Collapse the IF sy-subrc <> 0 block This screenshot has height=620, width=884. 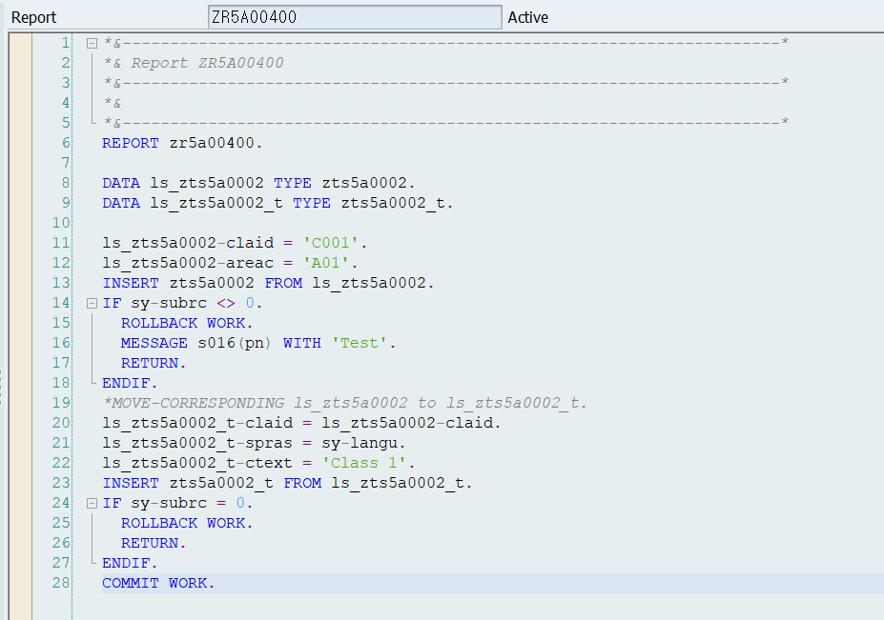(92, 304)
